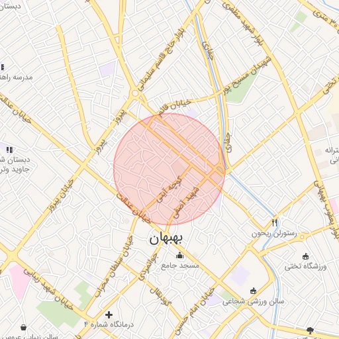This screenshot has height=339, width=339.
Task: Select the خیابان عدالت label near the circle
Action: (x=133, y=208)
